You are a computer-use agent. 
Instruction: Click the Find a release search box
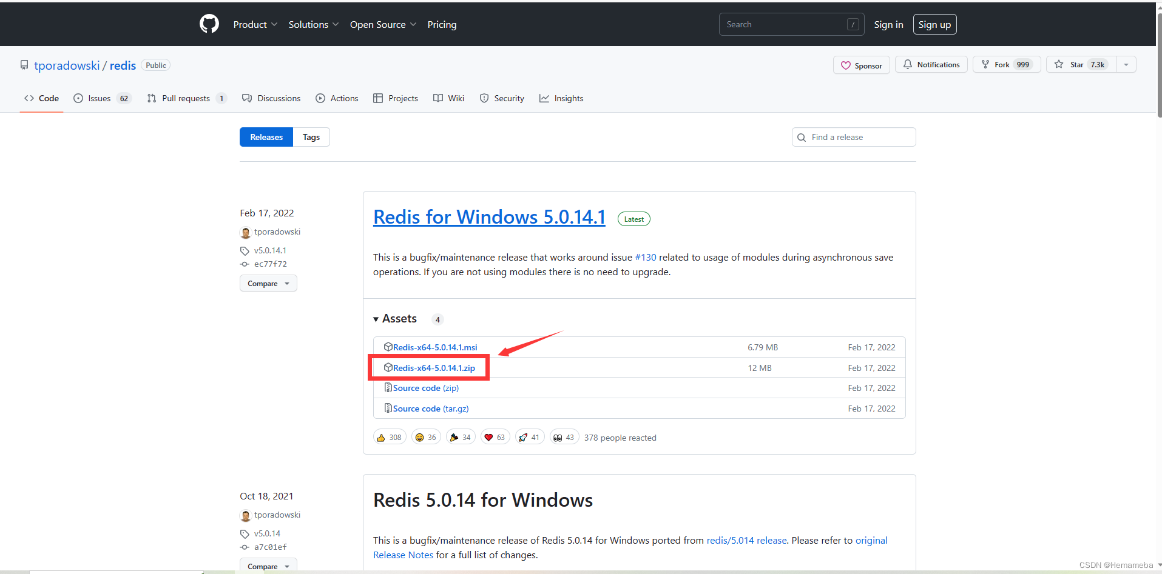pyautogui.click(x=854, y=137)
